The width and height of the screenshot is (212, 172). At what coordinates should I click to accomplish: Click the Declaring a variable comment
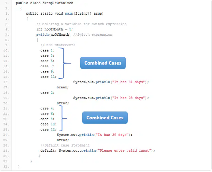82,24
